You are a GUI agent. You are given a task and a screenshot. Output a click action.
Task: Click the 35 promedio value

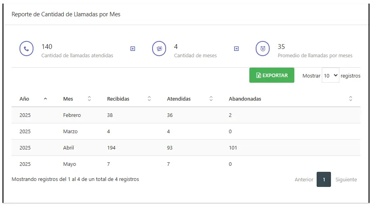pyautogui.click(x=281, y=47)
